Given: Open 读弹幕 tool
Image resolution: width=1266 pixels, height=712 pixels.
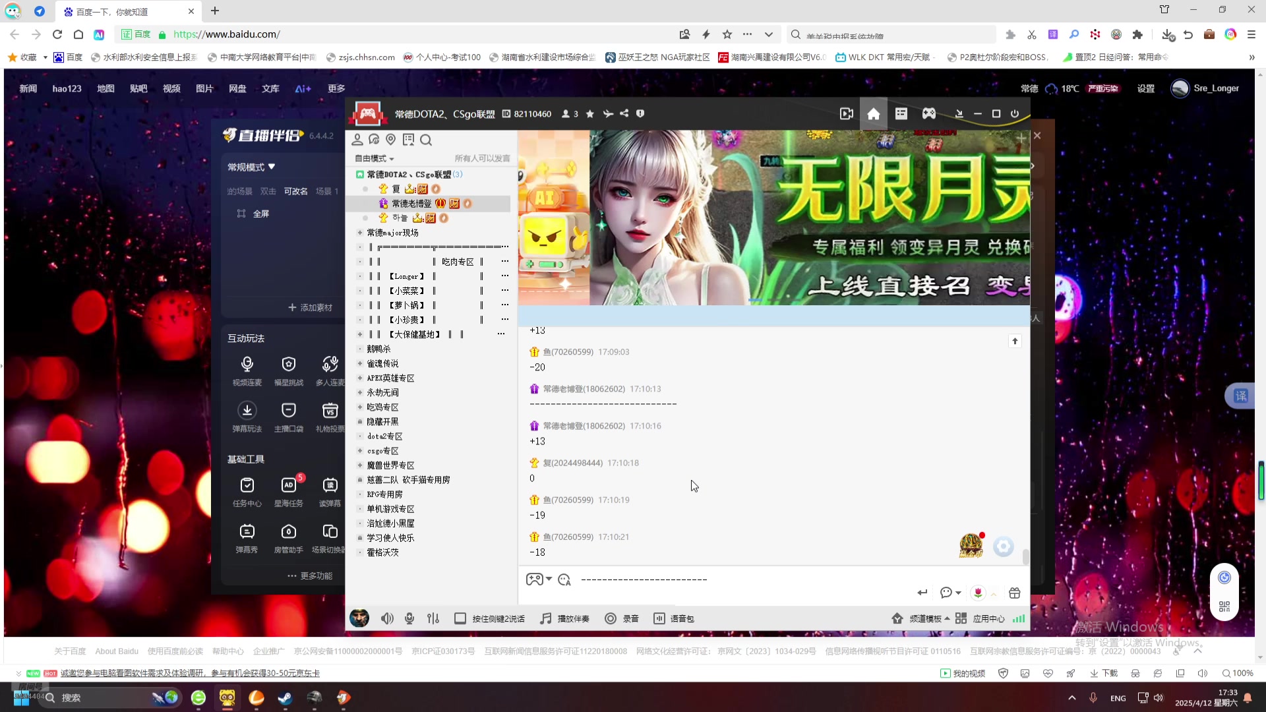Looking at the screenshot, I should pos(330,492).
